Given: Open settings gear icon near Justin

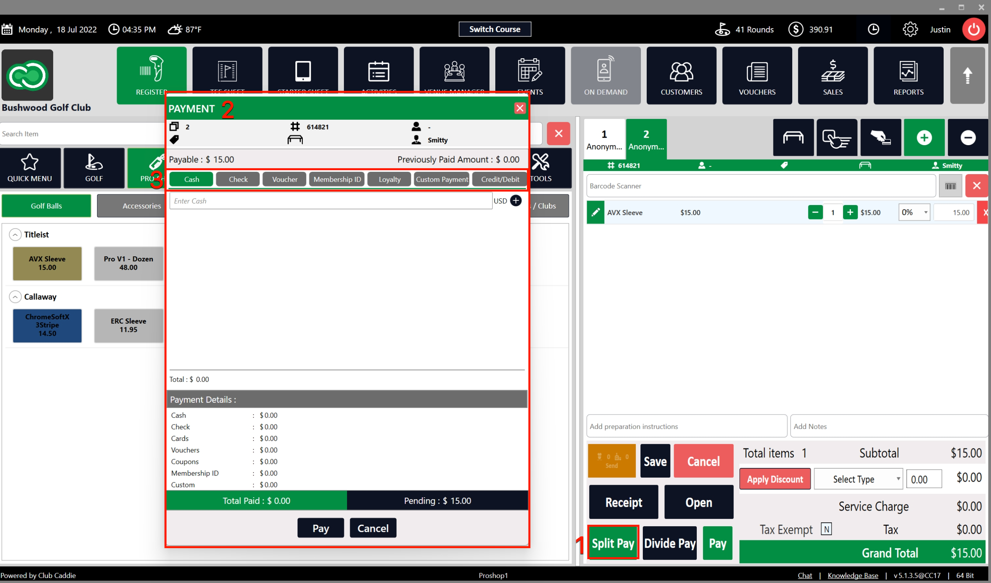Looking at the screenshot, I should click(x=910, y=29).
